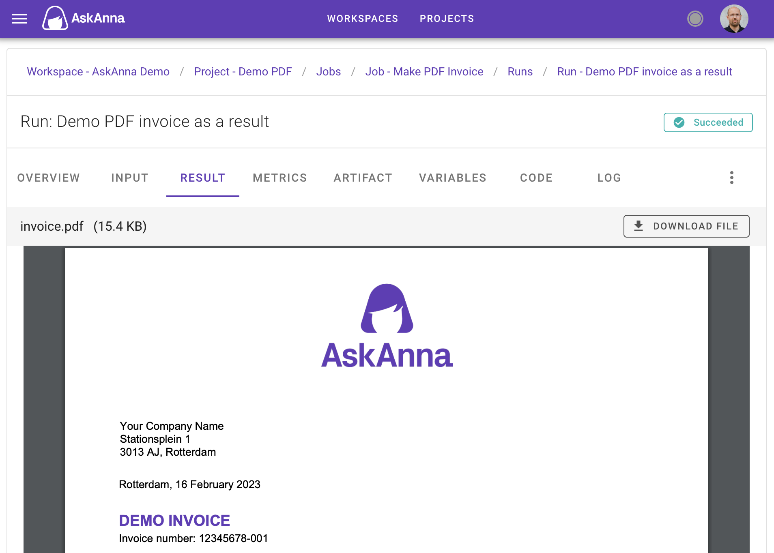The height and width of the screenshot is (553, 774).
Task: Open the hamburger navigation menu
Action: [19, 19]
